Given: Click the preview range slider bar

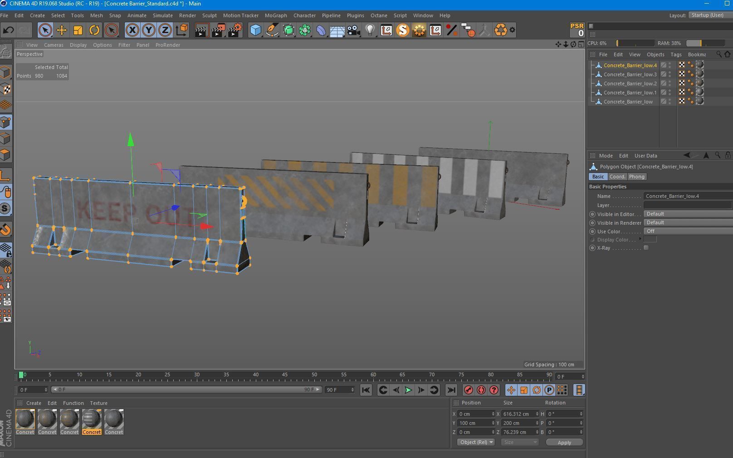Looking at the screenshot, I should [186, 389].
